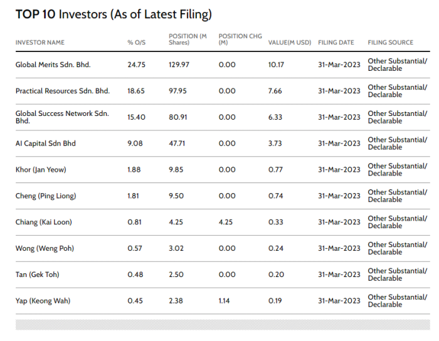
Task: Click the 9.50 position value
Action: 176,196
